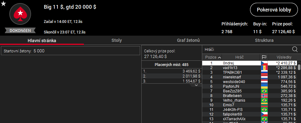
Task: Open the Graf žetonů tab
Action: coord(188,40)
